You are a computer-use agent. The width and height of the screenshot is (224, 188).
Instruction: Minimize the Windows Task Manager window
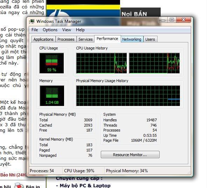point(164,20)
